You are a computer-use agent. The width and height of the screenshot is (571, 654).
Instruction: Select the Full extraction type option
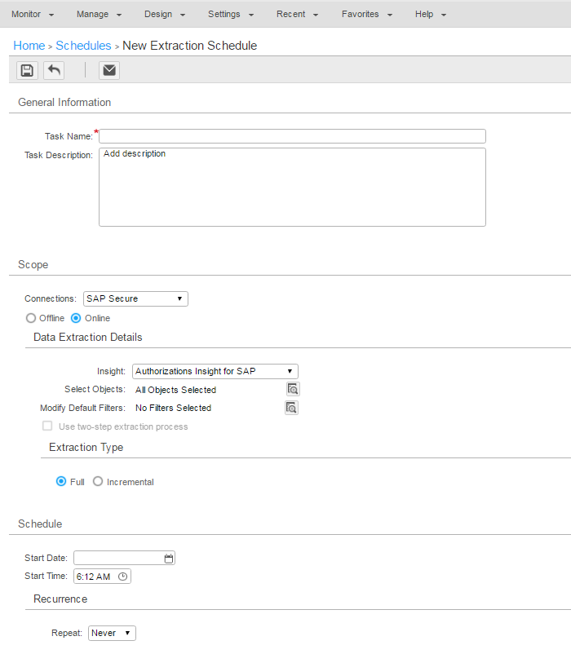pyautogui.click(x=61, y=482)
